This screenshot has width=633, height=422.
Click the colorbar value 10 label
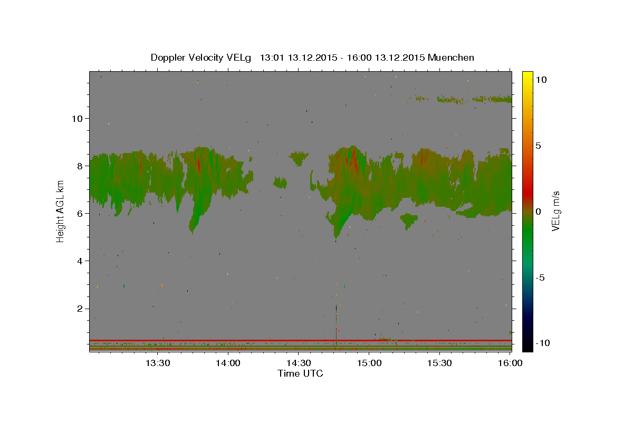click(541, 79)
